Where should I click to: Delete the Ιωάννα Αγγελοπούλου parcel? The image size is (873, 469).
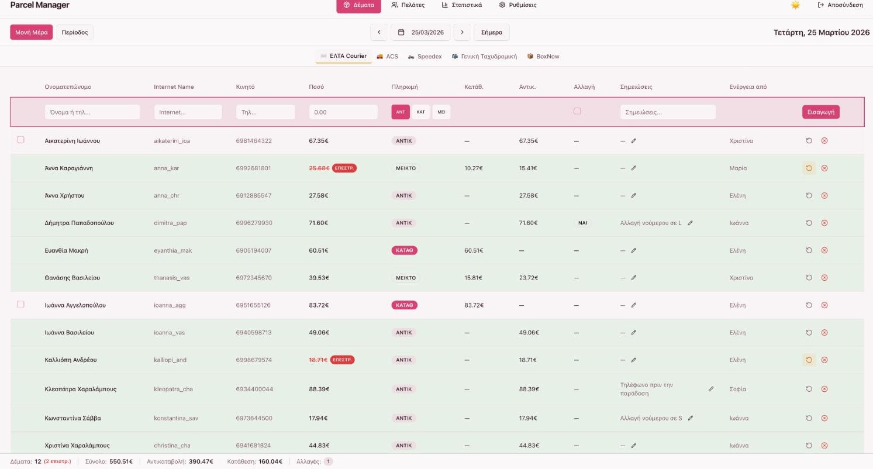(x=824, y=305)
